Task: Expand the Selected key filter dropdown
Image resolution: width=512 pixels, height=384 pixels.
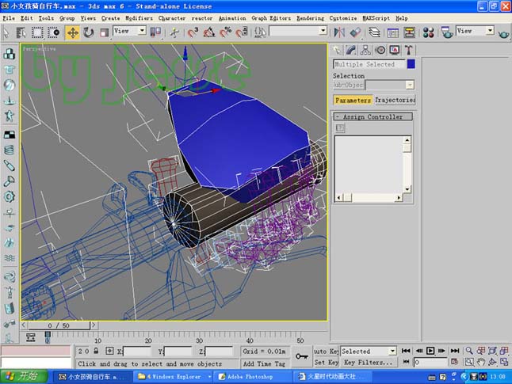Action: 369,352
